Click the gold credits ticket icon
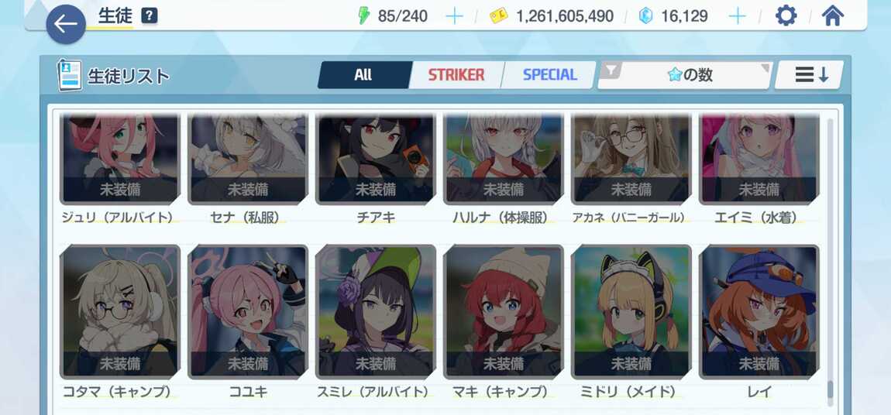Image resolution: width=891 pixels, height=415 pixels. click(x=498, y=16)
